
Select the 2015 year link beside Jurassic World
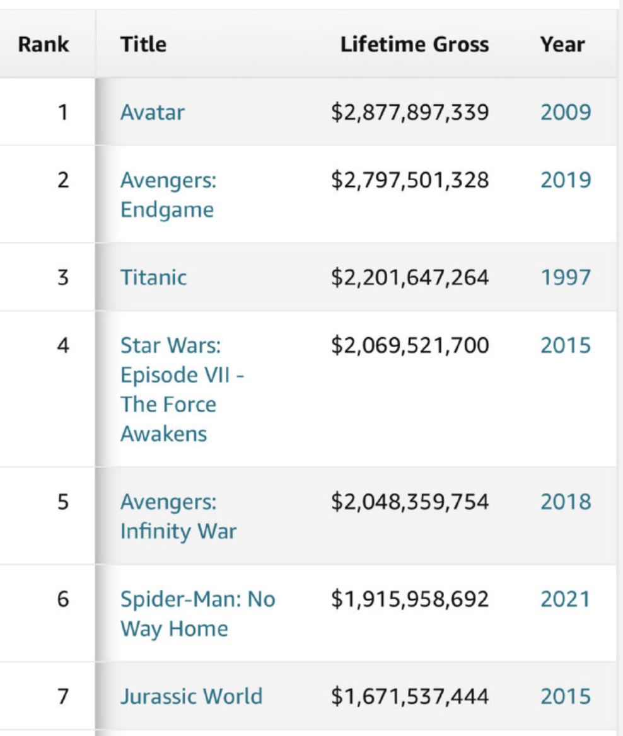pos(566,696)
